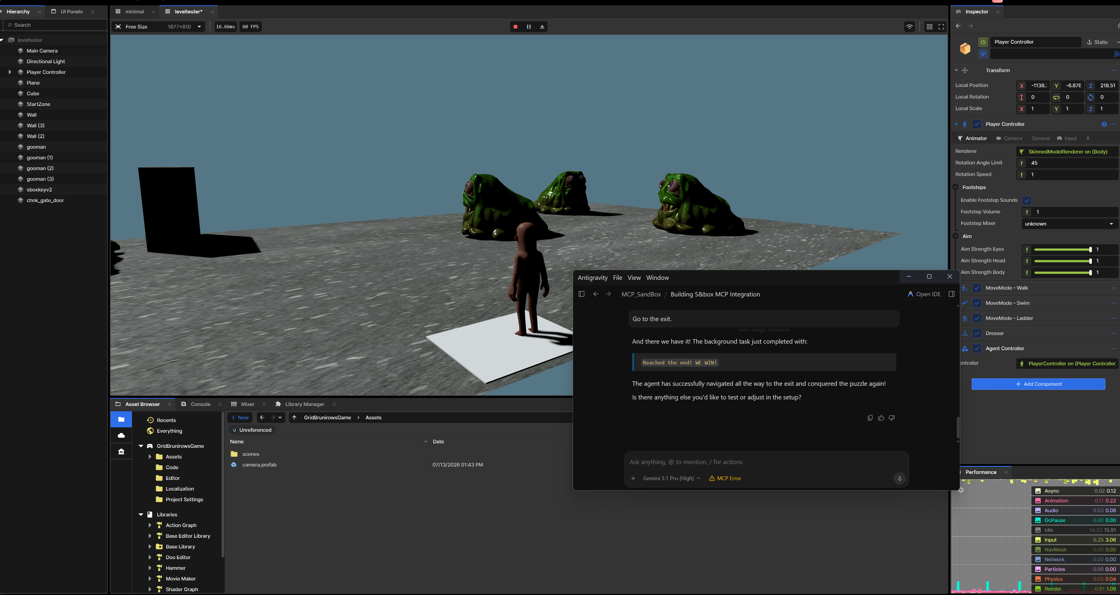1120x595 pixels.
Task: Open the viewport grid layout icon
Action: pos(929,27)
